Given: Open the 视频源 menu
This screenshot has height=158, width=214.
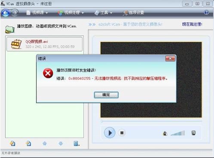Looking at the screenshot, I should (x=37, y=12).
